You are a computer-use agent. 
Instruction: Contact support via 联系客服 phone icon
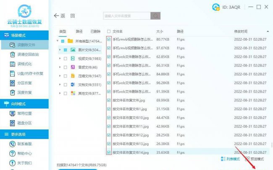[12, 144]
